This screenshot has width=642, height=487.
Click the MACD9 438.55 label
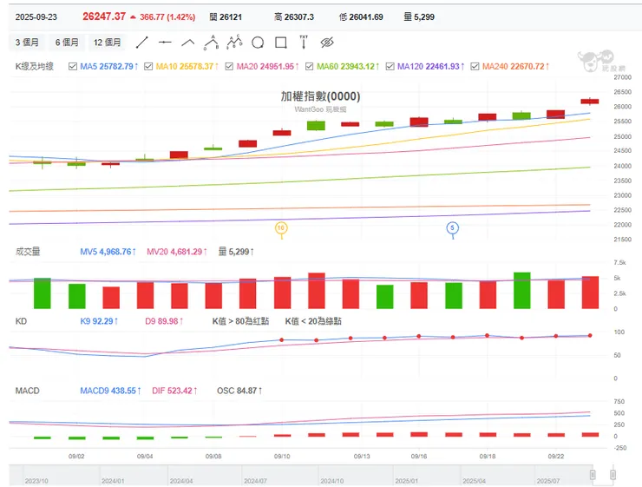pyautogui.click(x=110, y=392)
